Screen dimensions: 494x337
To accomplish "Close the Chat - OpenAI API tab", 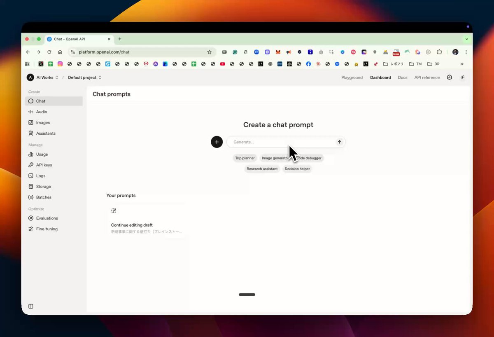I will (109, 39).
